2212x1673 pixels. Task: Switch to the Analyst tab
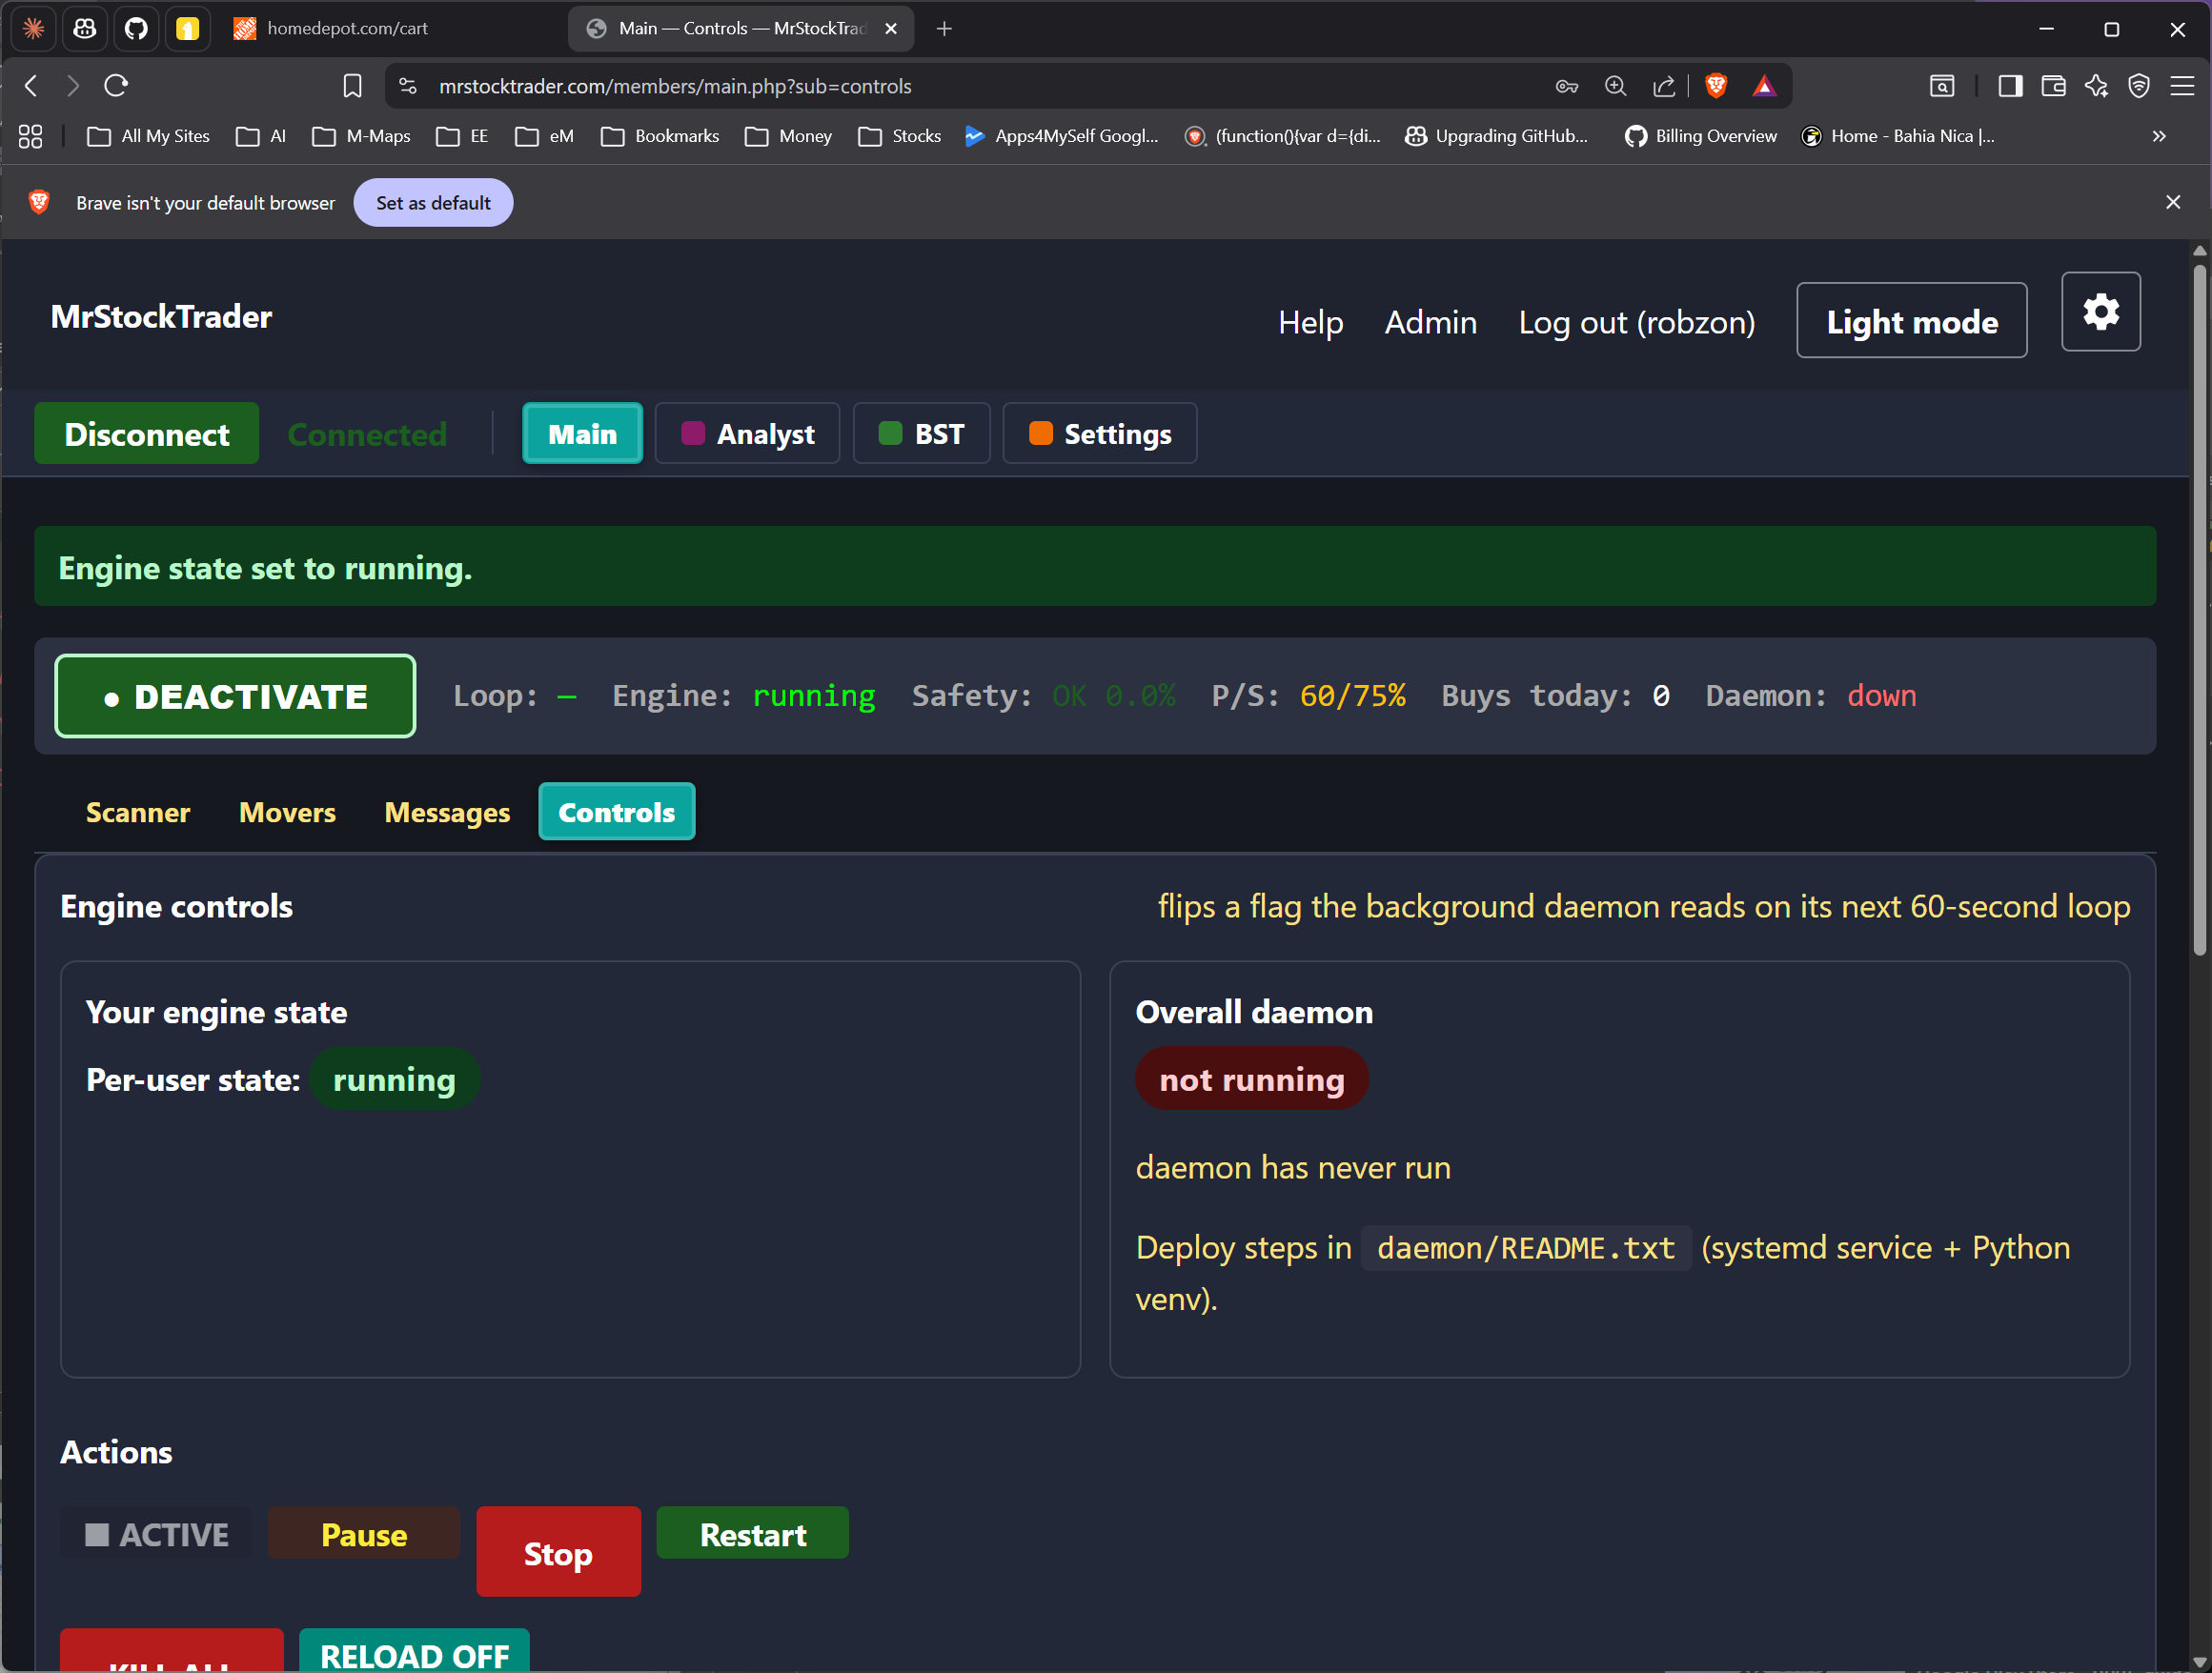[x=747, y=433]
